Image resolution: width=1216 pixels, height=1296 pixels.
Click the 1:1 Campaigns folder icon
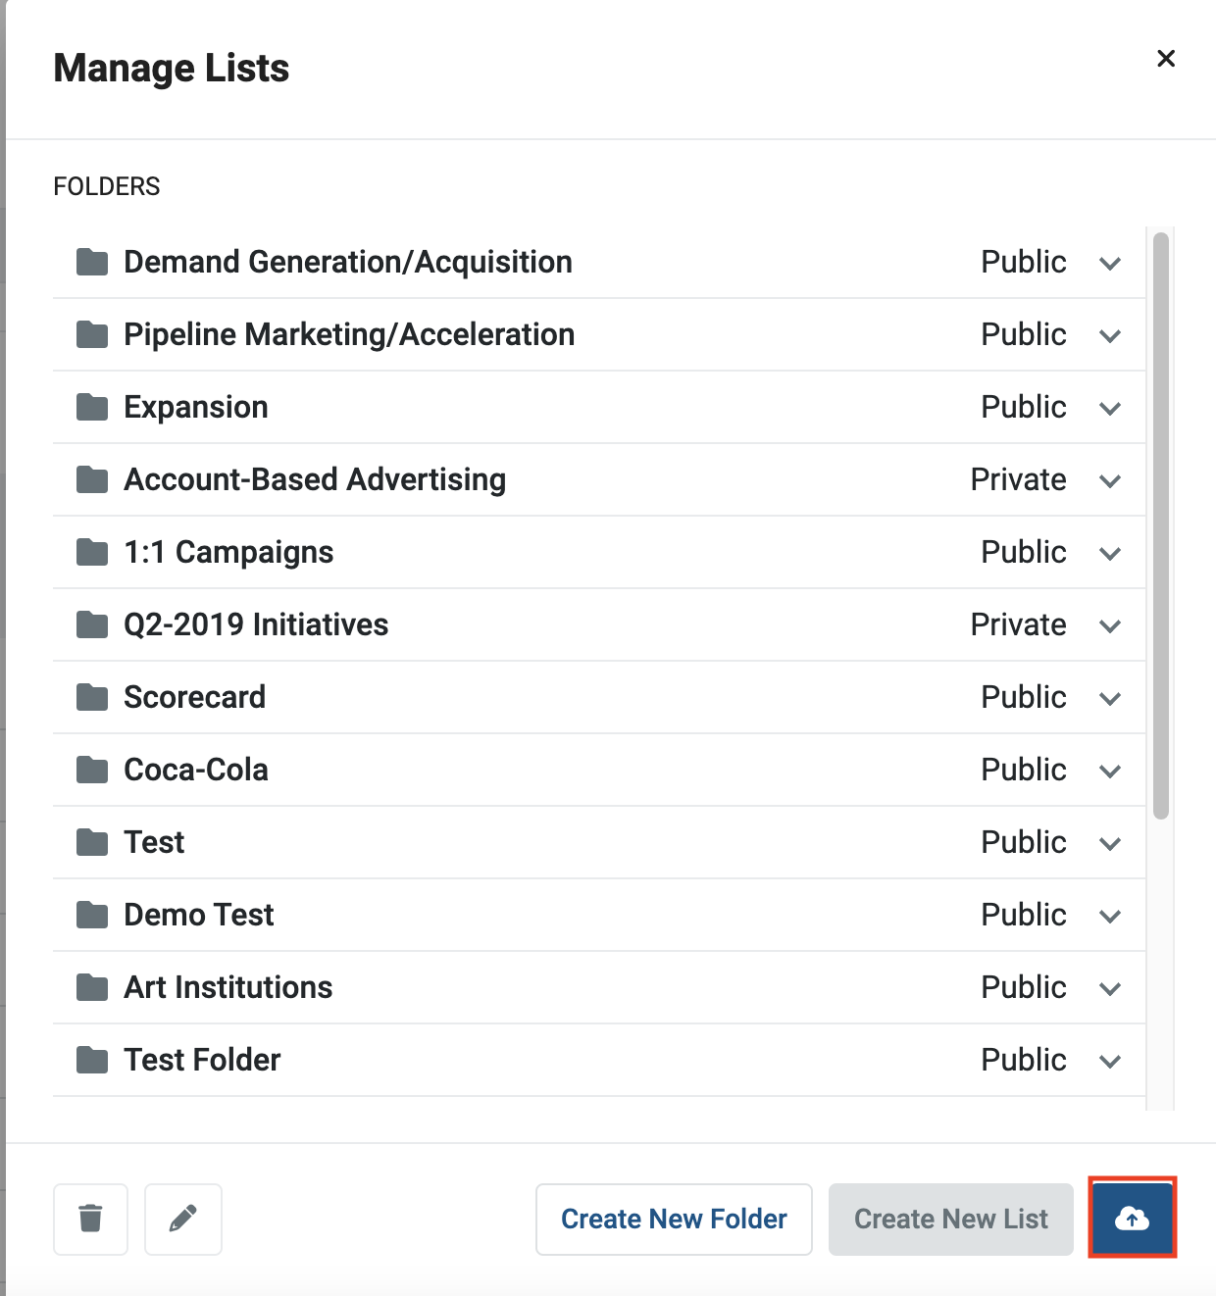coord(92,552)
